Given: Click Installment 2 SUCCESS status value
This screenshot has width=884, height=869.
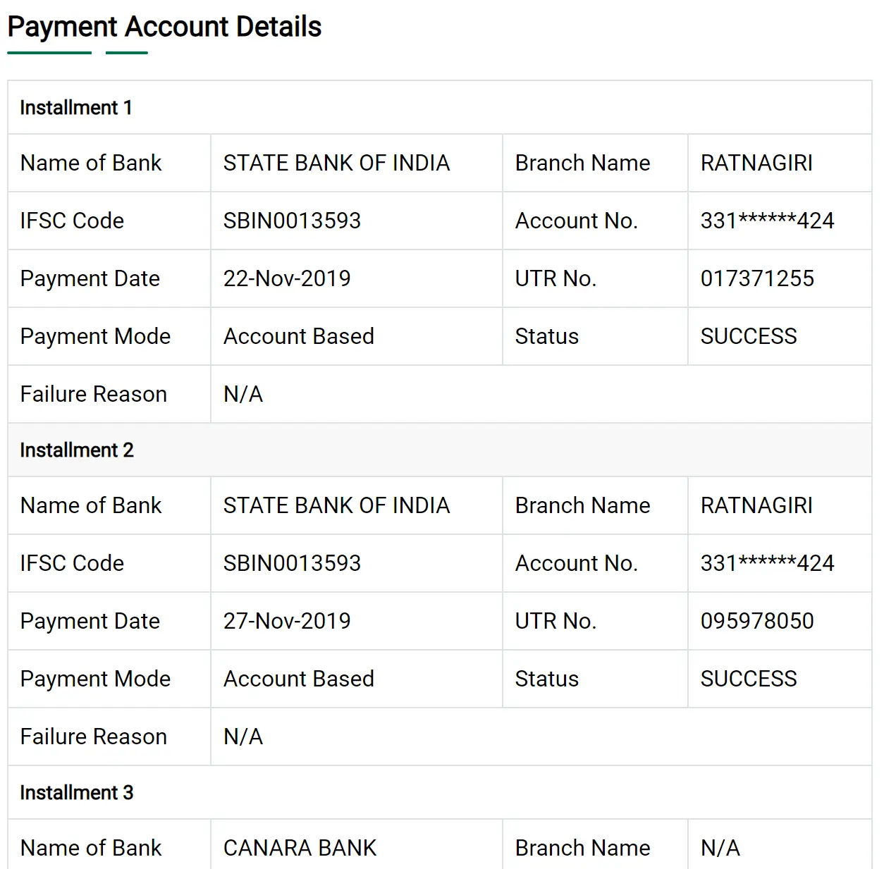Looking at the screenshot, I should tap(749, 679).
